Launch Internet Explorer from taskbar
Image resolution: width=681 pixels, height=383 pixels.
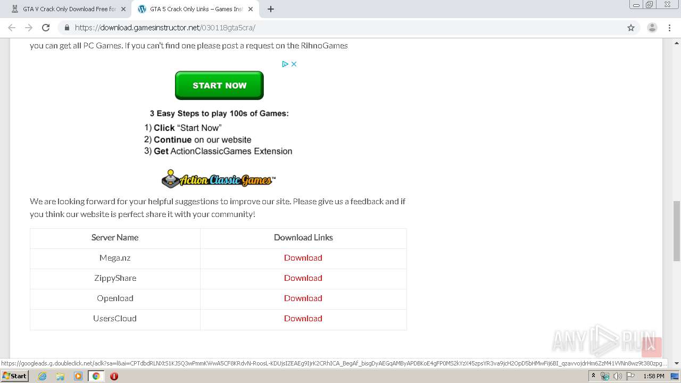42,376
